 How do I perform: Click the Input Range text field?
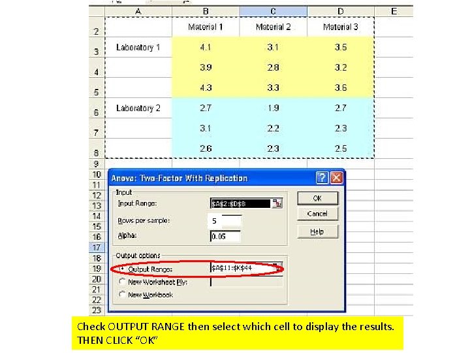pyautogui.click(x=241, y=203)
